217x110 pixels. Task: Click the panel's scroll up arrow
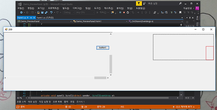[111, 34]
